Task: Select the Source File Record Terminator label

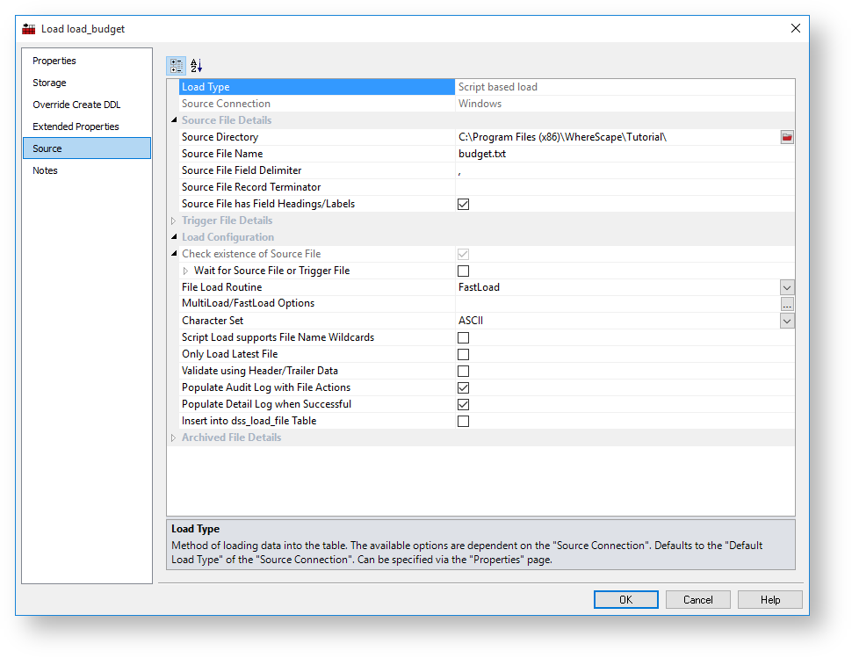Action: (251, 187)
